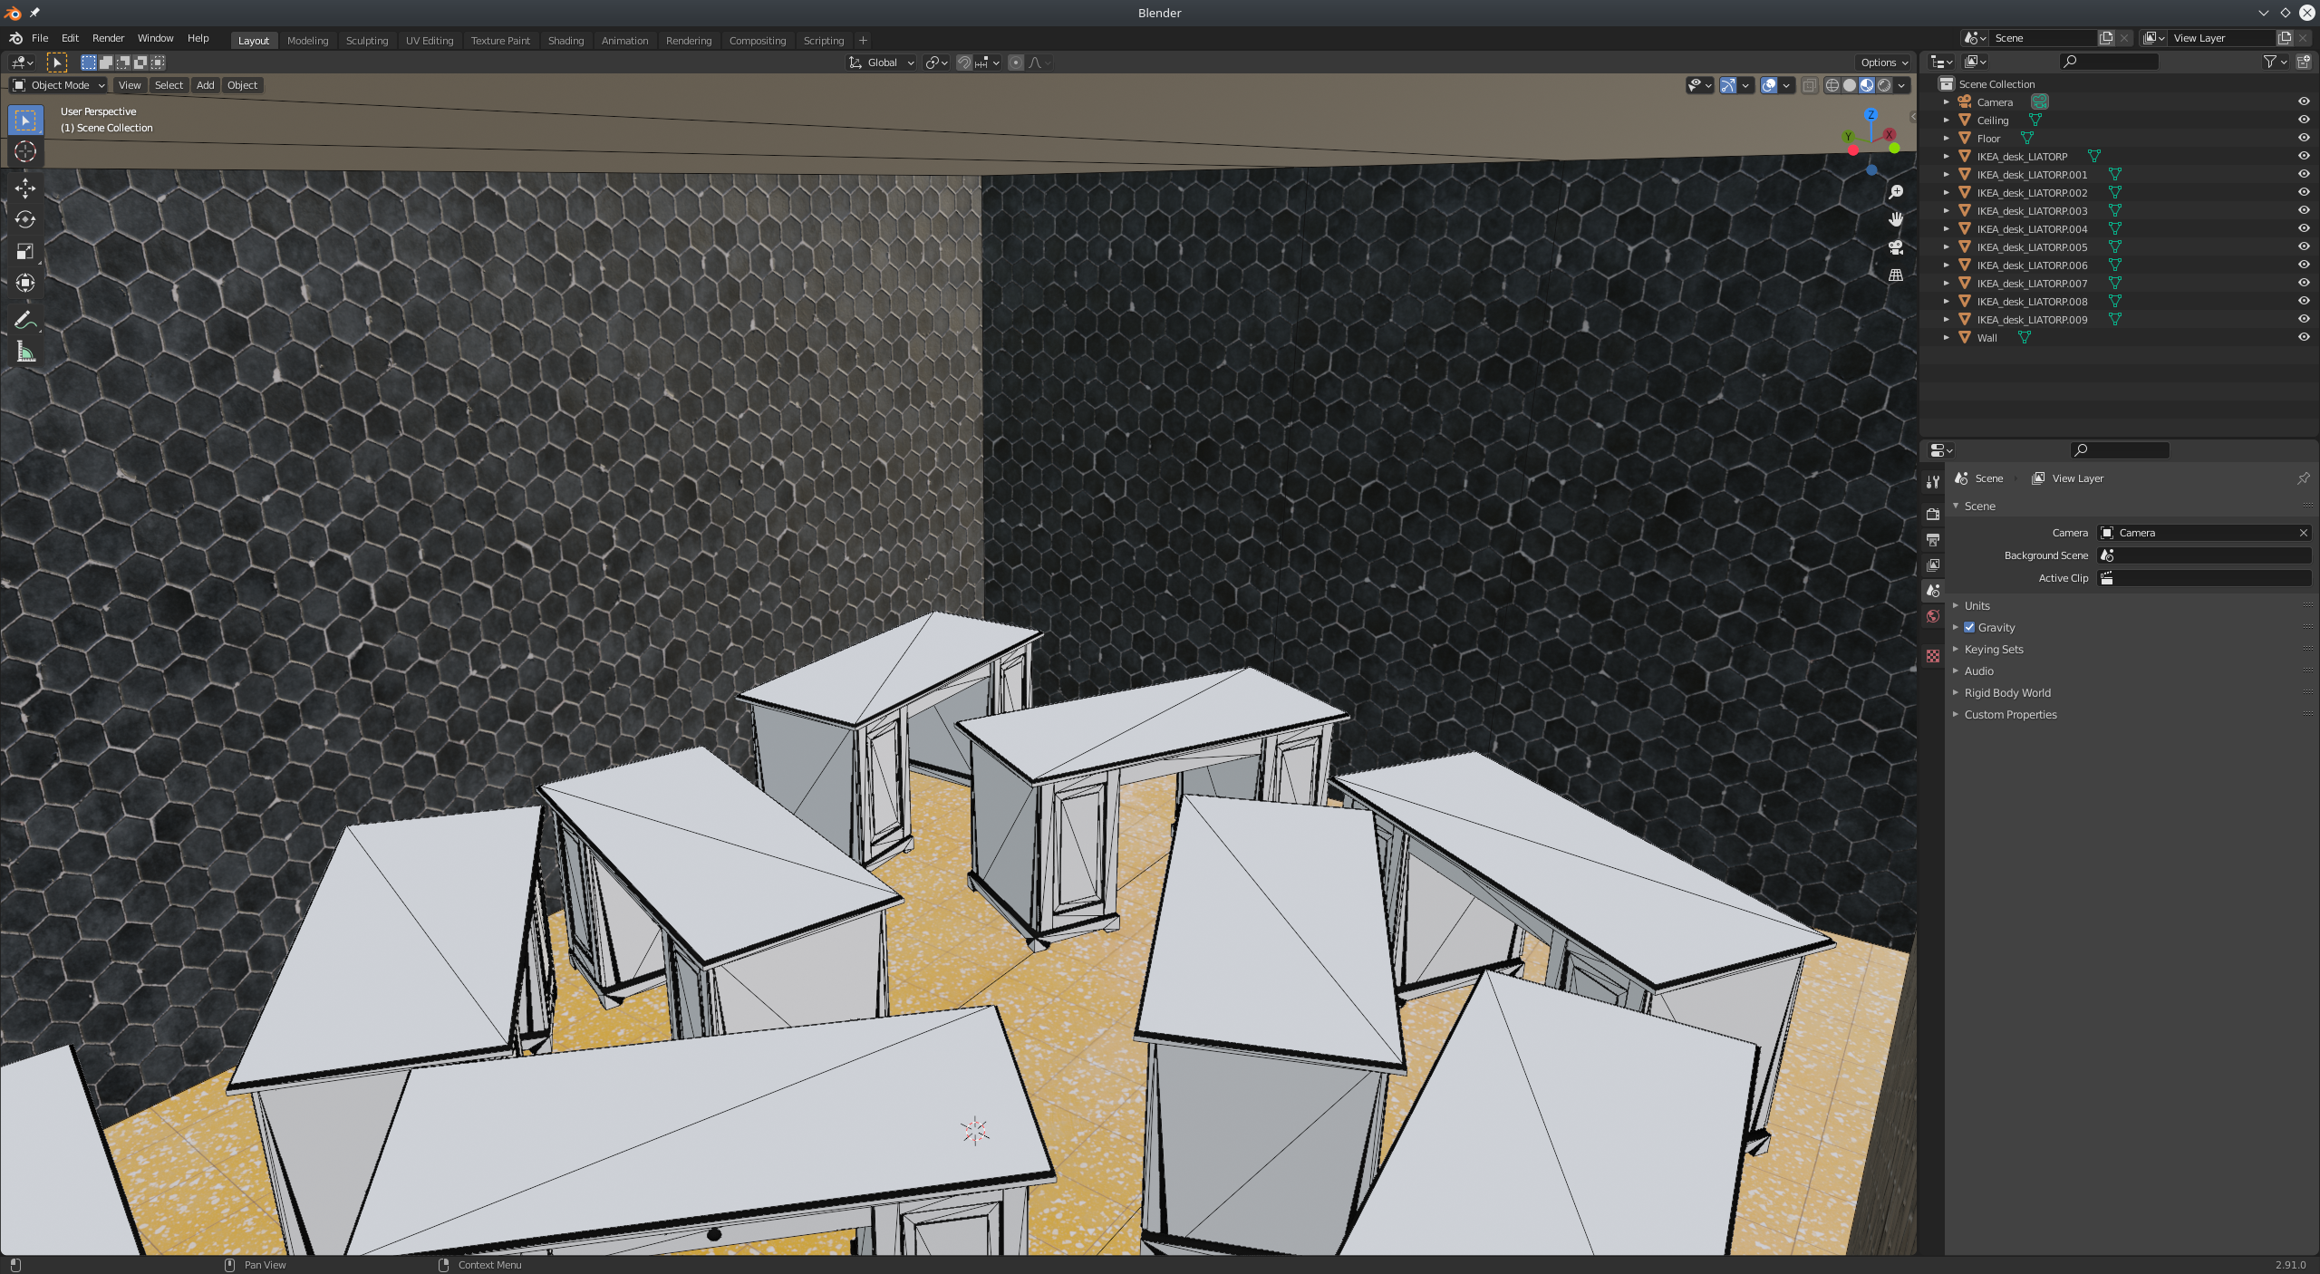Disable the Gravity checkbox
Screen dimensions: 2320x1274
[1969, 626]
